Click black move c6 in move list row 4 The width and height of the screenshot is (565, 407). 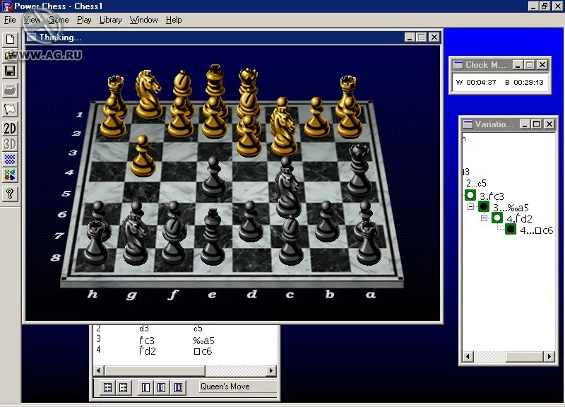click(x=203, y=351)
